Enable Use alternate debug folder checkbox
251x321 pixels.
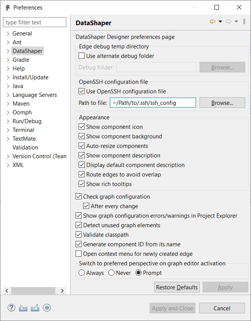coord(82,56)
